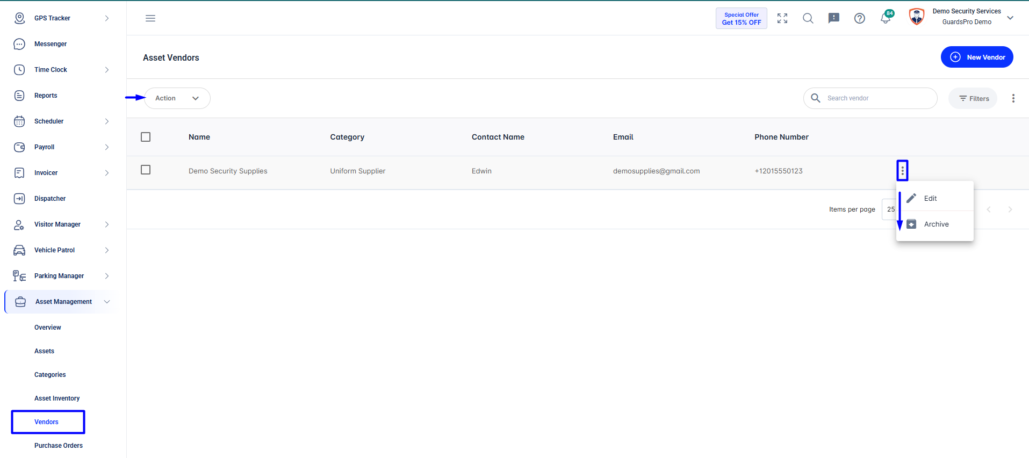Click the help question mark icon
The image size is (1029, 458).
(x=860, y=18)
